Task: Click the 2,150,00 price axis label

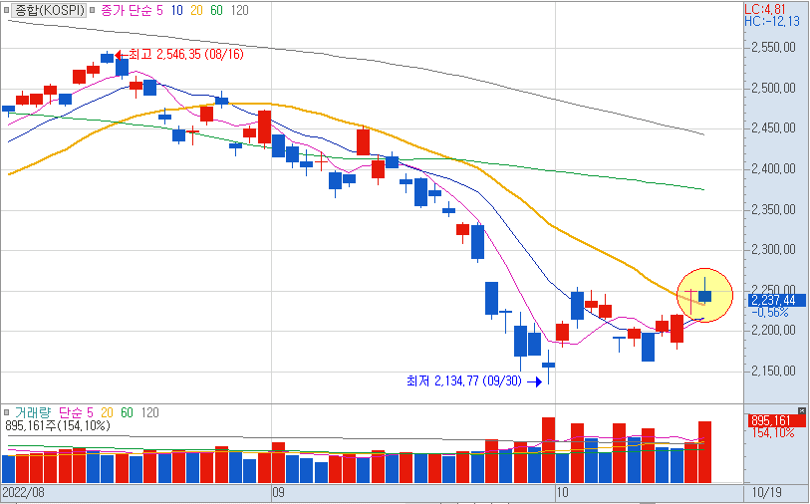Action: point(773,372)
